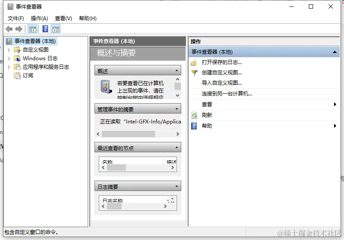Viewport: 344px width, 240px height.
Task: Click the 日志名称 column header
Action: [131, 200]
